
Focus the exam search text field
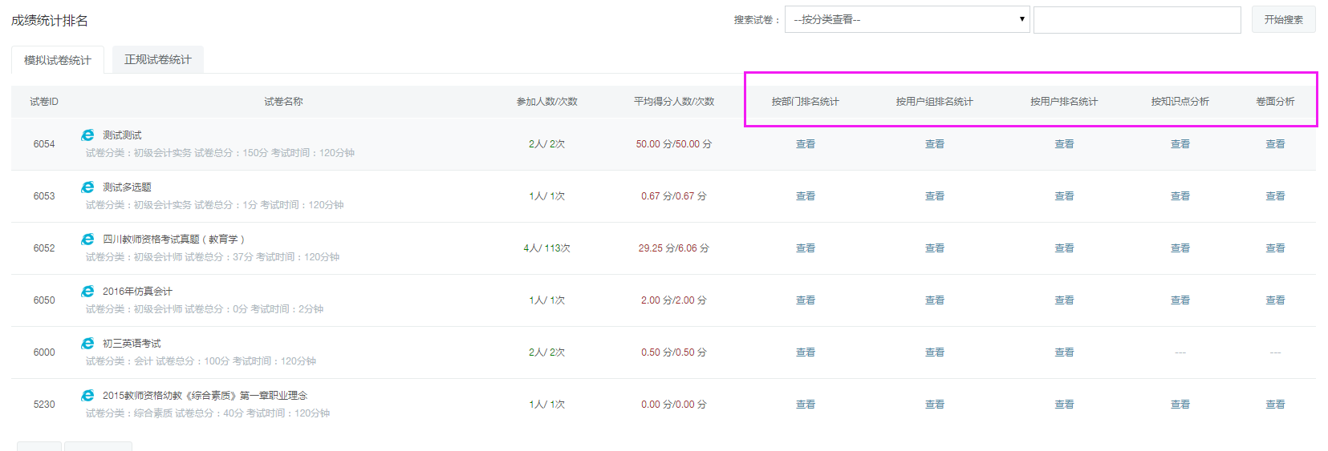pyautogui.click(x=1136, y=19)
